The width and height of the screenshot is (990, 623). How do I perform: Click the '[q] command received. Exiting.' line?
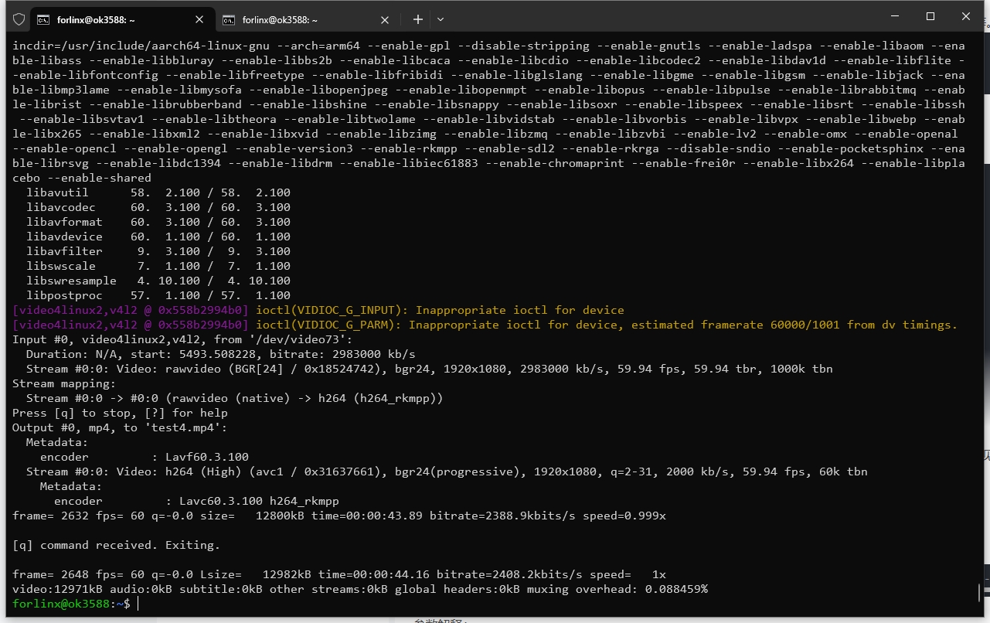click(x=116, y=545)
